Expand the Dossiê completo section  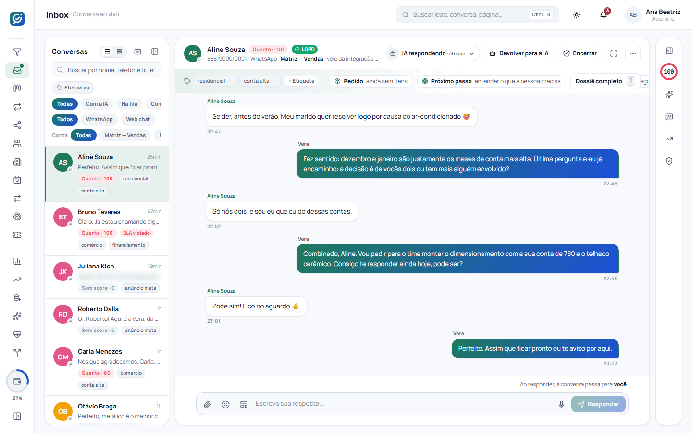605,81
